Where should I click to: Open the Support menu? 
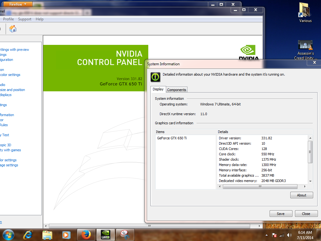click(24, 19)
